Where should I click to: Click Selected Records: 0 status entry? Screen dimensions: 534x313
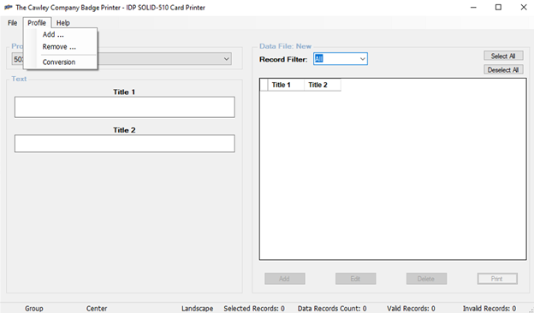click(254, 308)
